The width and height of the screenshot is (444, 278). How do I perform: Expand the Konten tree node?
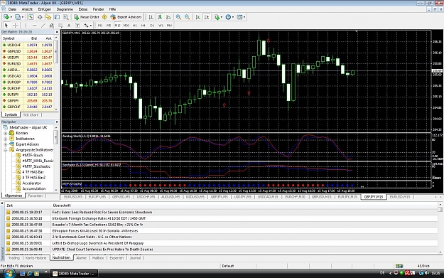(x=5, y=133)
